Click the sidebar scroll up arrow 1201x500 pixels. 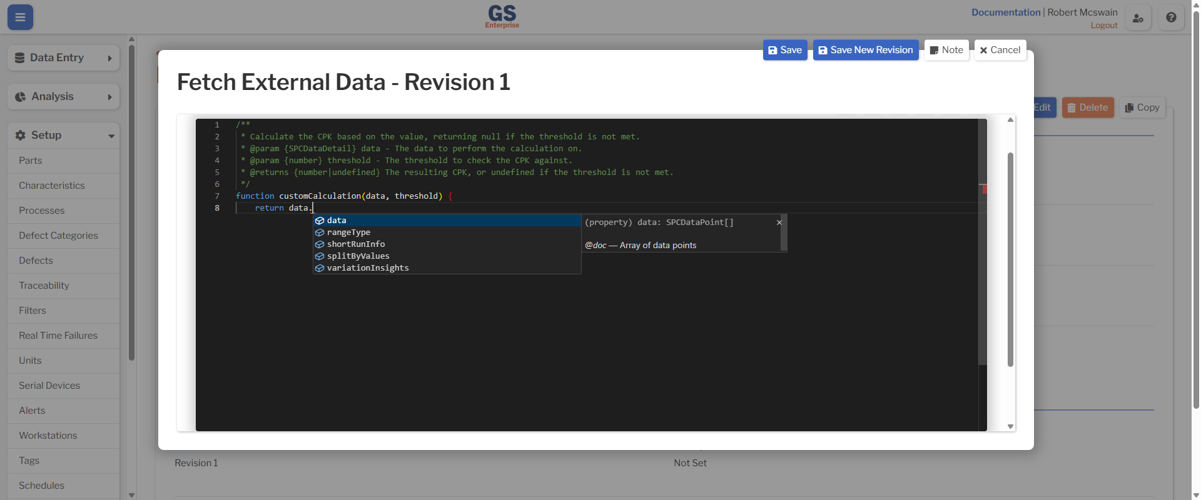pos(131,39)
